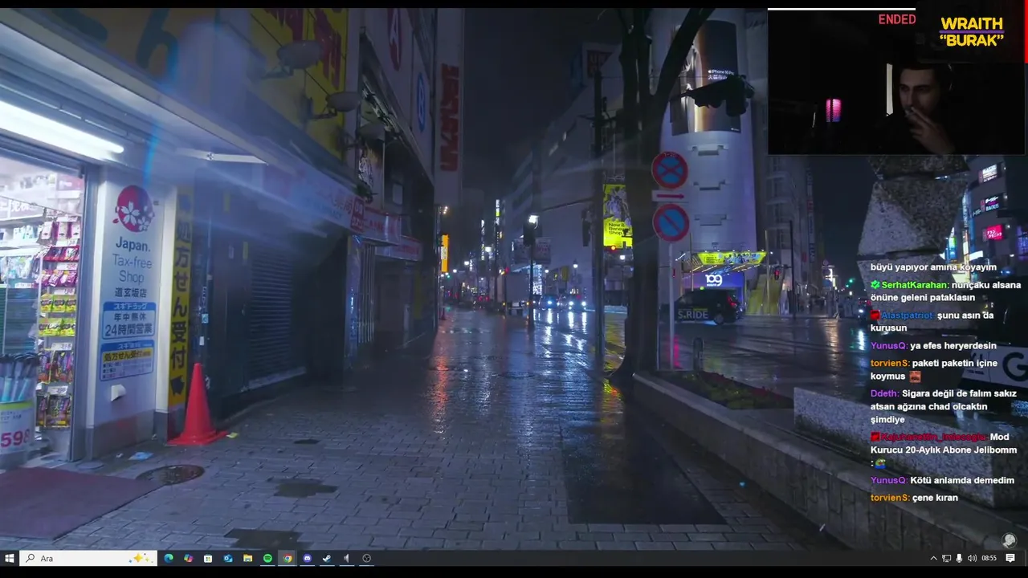Open Discord from the taskbar
1028x578 pixels.
click(307, 558)
